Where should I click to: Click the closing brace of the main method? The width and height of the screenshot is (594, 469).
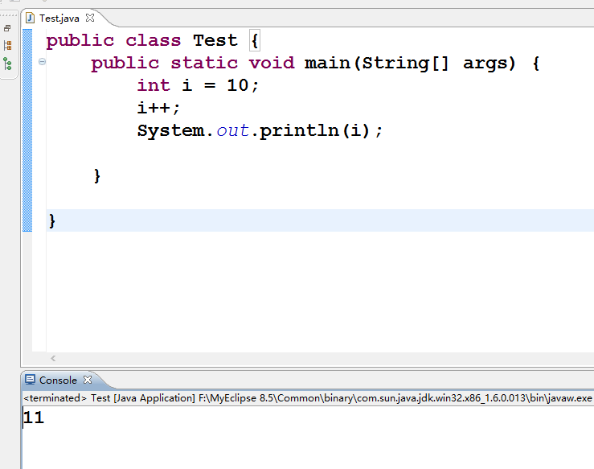(x=97, y=176)
